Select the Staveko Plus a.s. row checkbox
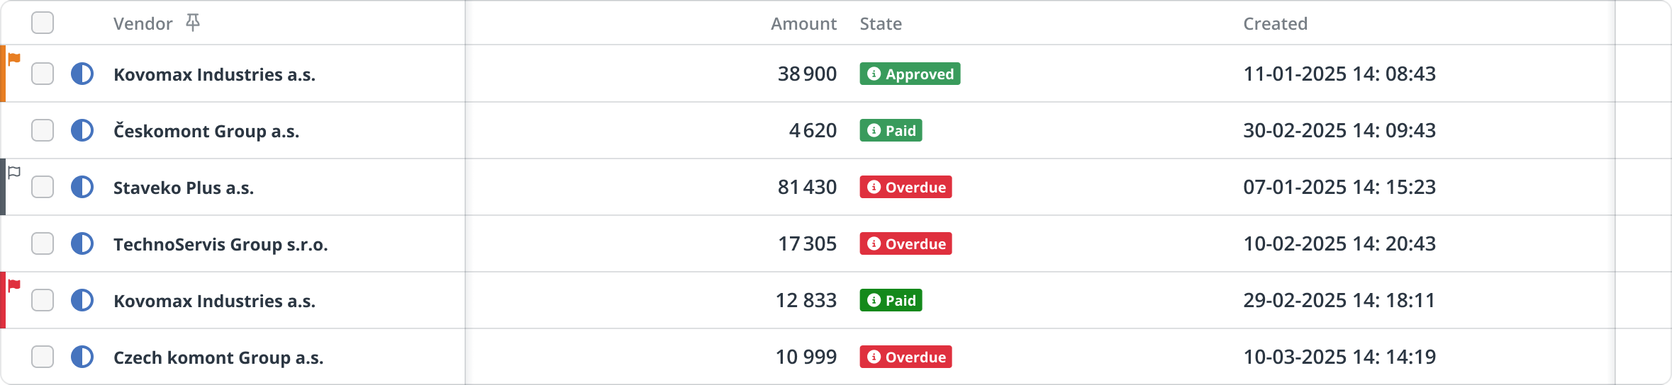The image size is (1672, 385). click(43, 187)
